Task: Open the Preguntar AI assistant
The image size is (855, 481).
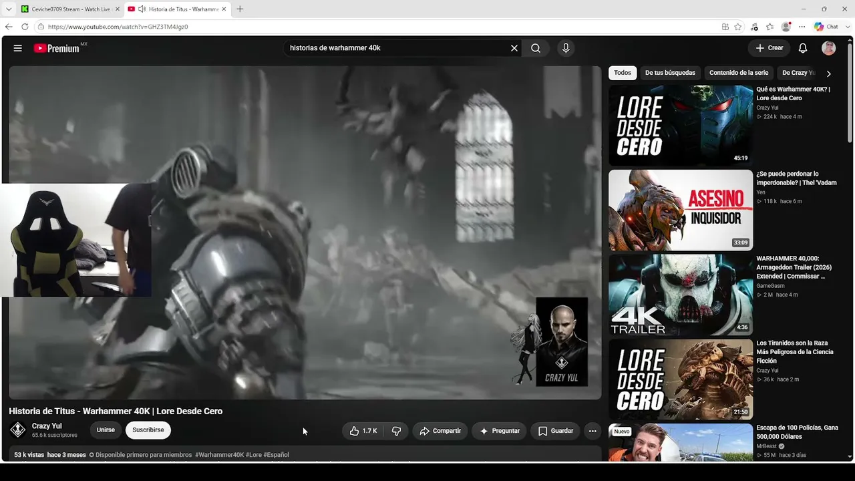Action: 500,431
